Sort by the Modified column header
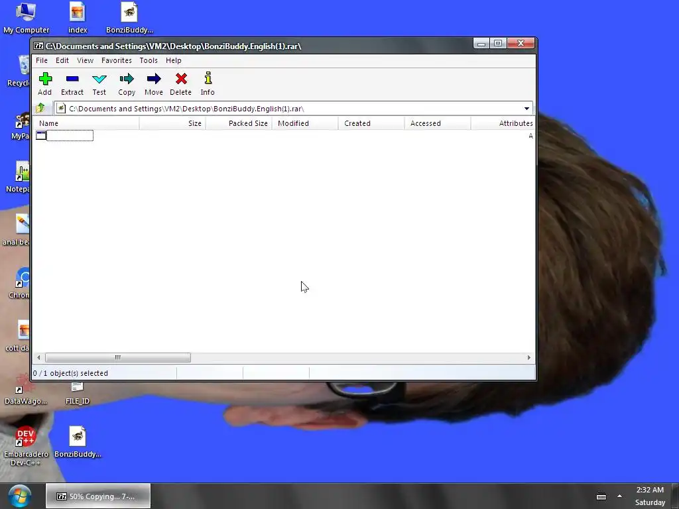 click(305, 123)
